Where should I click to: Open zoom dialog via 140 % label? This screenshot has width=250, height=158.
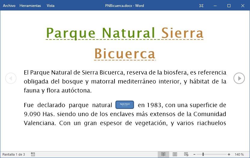coord(239,154)
